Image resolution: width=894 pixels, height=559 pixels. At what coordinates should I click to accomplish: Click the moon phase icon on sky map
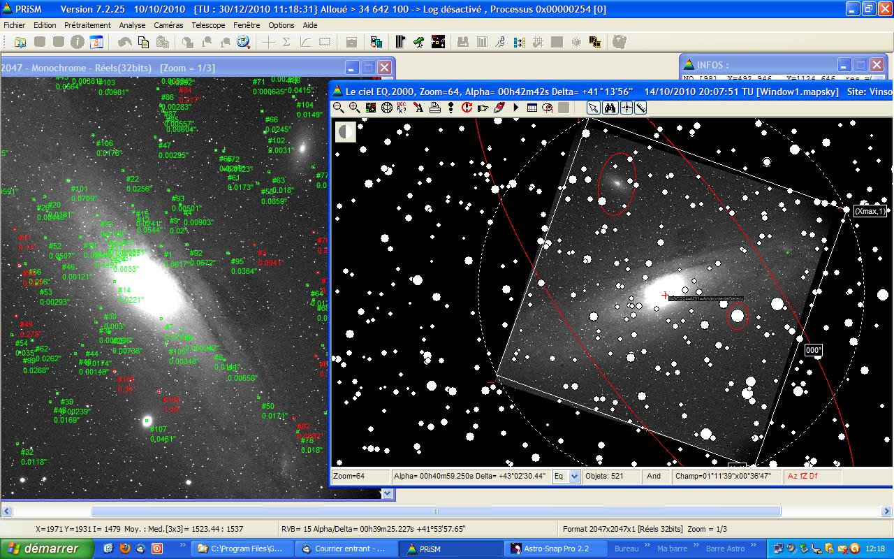pyautogui.click(x=345, y=131)
